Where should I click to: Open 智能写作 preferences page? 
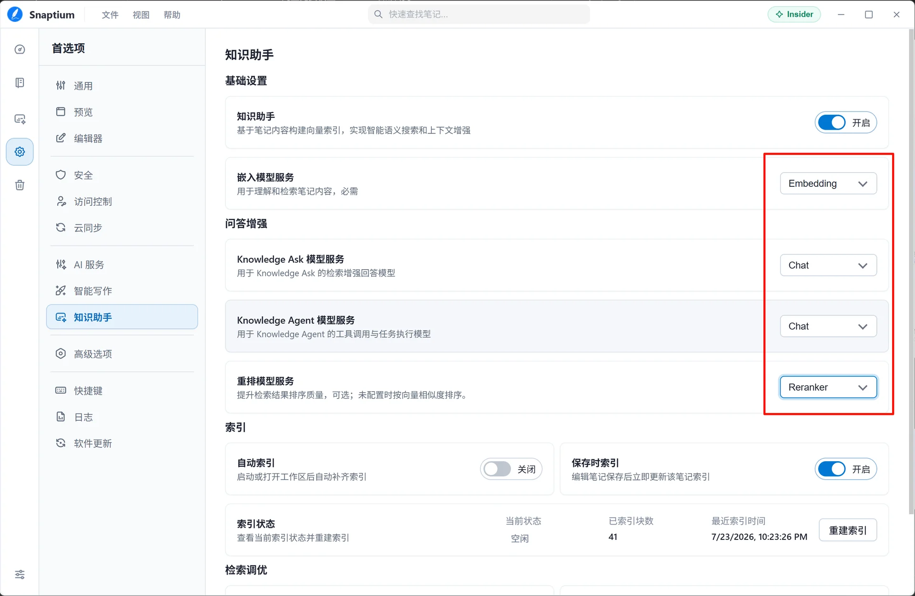click(x=122, y=291)
